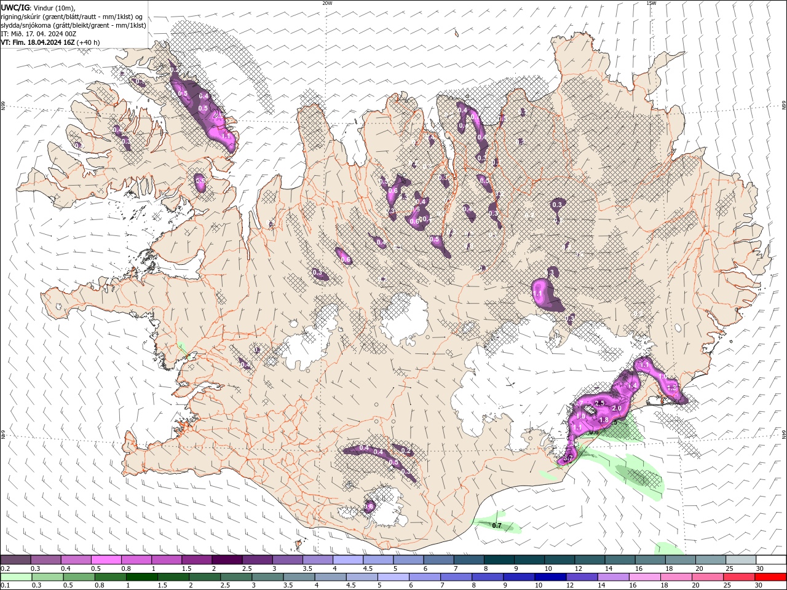Click the '15W' longitude label at the top edge
This screenshot has width=787, height=590.
(x=651, y=3)
